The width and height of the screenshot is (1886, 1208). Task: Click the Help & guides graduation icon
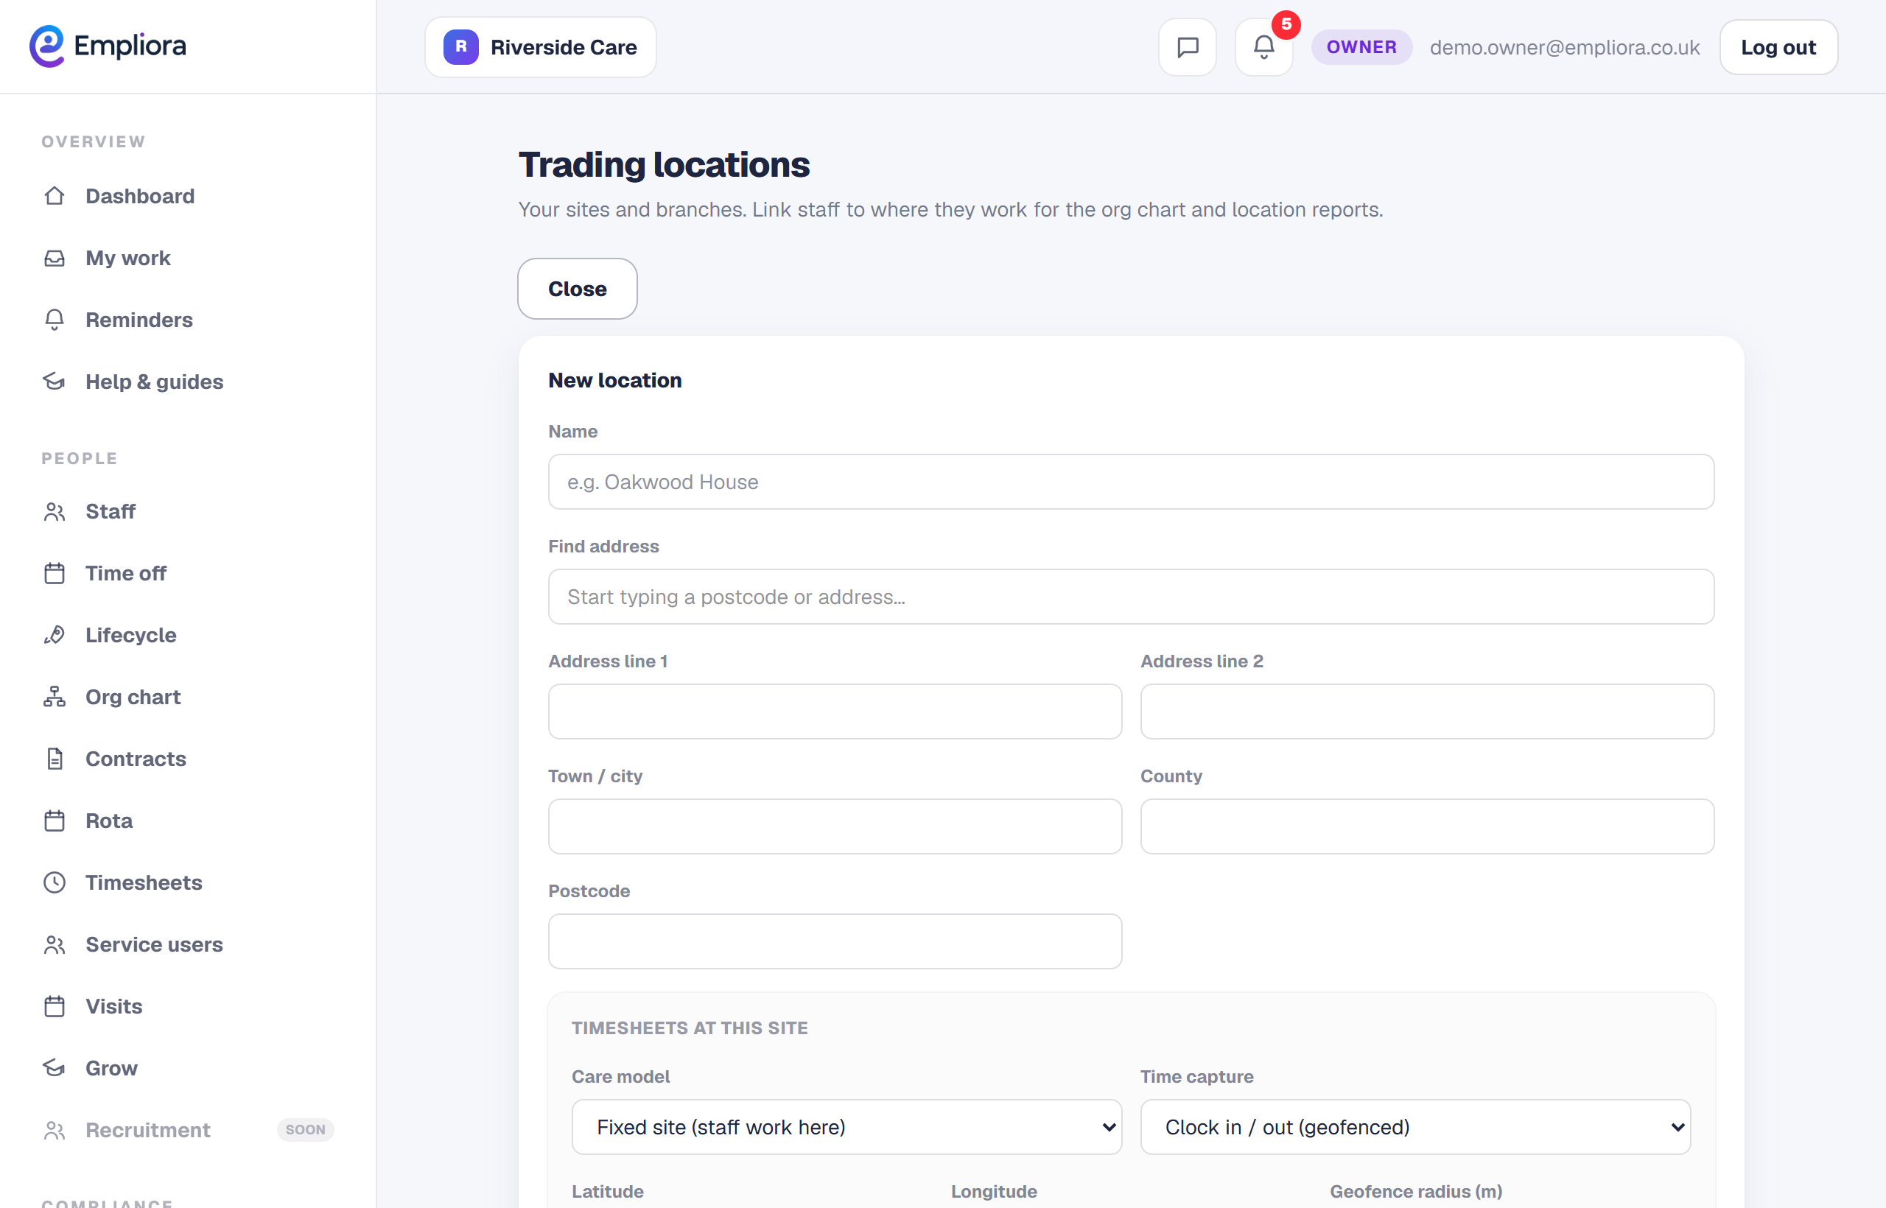tap(54, 382)
